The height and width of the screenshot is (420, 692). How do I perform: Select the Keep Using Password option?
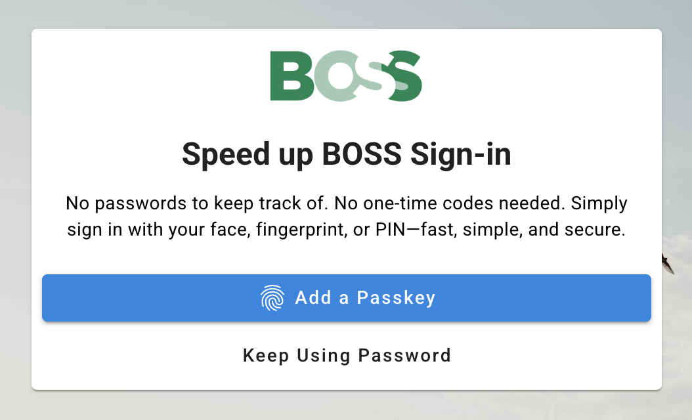click(x=347, y=356)
